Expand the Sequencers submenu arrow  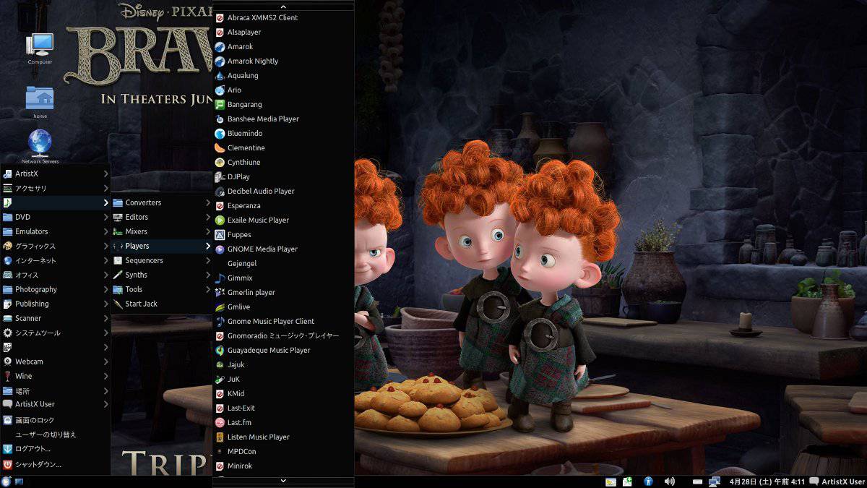[208, 260]
